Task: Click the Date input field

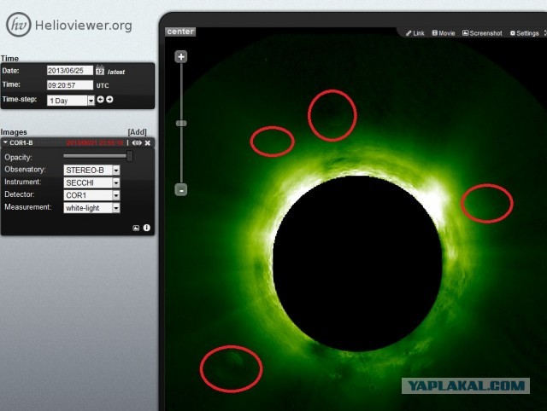Action: pos(70,71)
